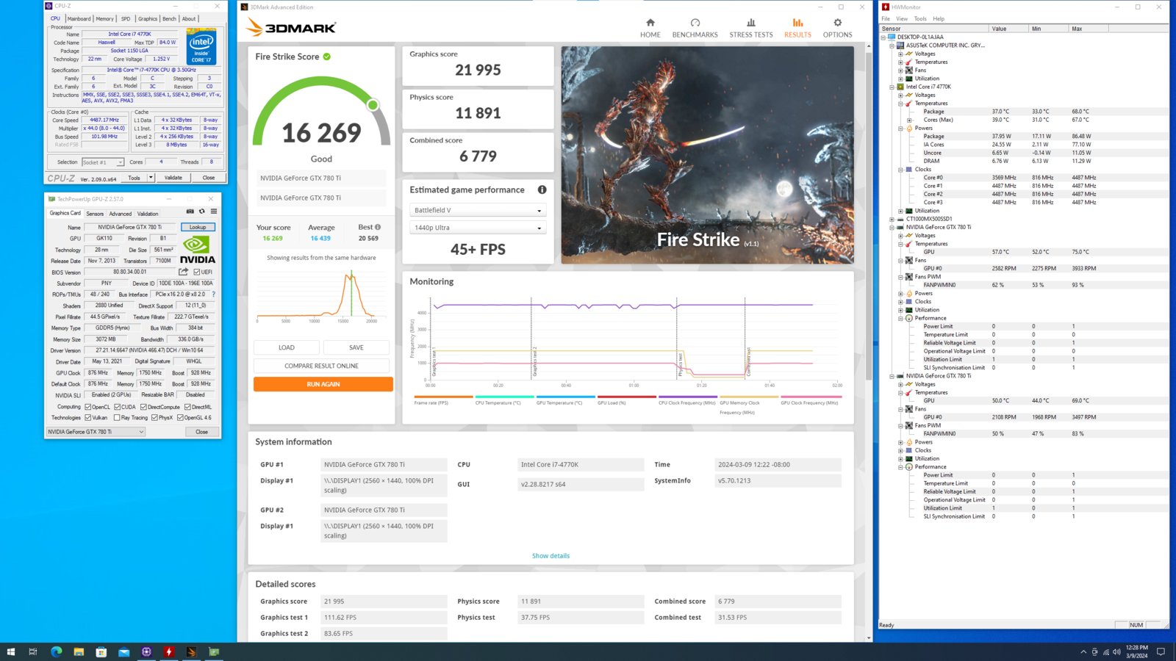The image size is (1176, 661).
Task: Expand the CT1000MX500SSD1 node in HWMonitor
Action: pos(892,219)
